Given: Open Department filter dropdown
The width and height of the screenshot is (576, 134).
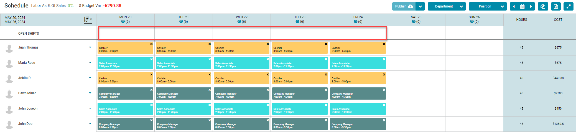Looking at the screenshot, I should 446,6.
